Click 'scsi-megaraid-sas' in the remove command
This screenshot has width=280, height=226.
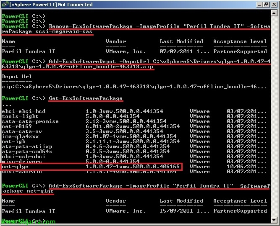[64, 31]
